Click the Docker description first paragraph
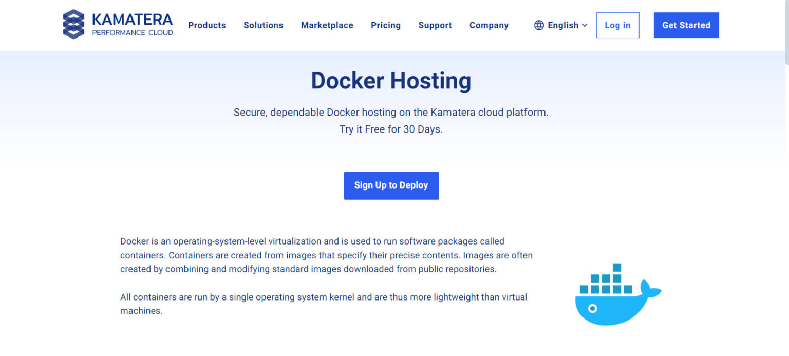 pyautogui.click(x=326, y=255)
